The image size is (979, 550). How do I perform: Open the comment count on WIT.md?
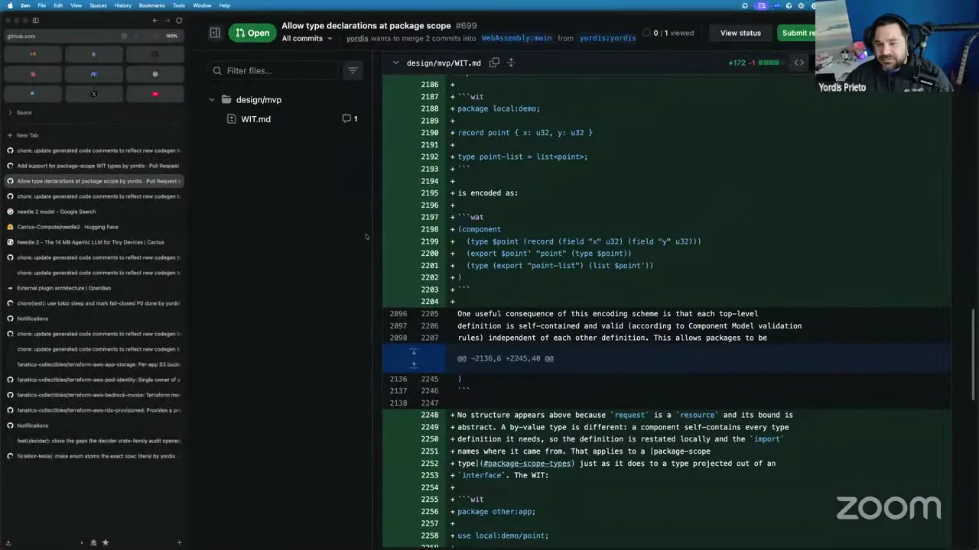click(x=350, y=119)
